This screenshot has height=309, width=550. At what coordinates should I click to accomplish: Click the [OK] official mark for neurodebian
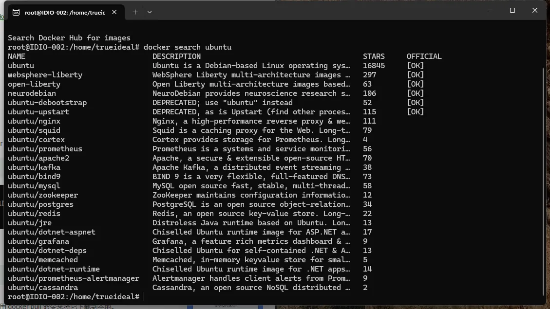click(x=416, y=93)
